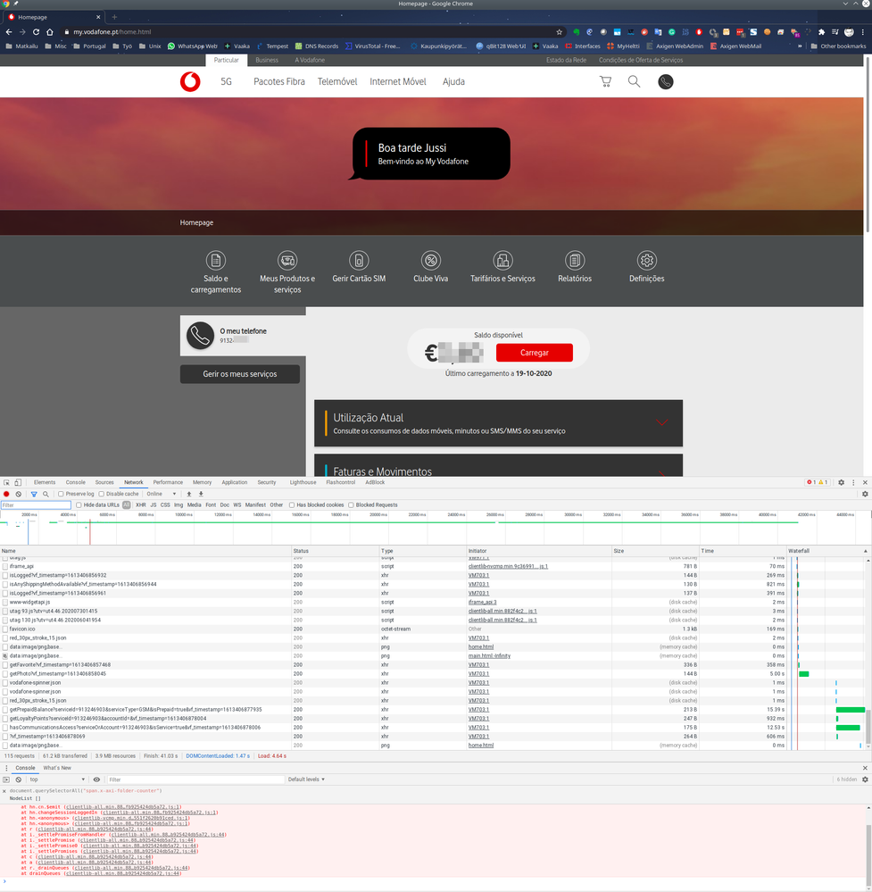Open the network filter funnel icon
Screen dimensions: 872x892
pos(33,493)
